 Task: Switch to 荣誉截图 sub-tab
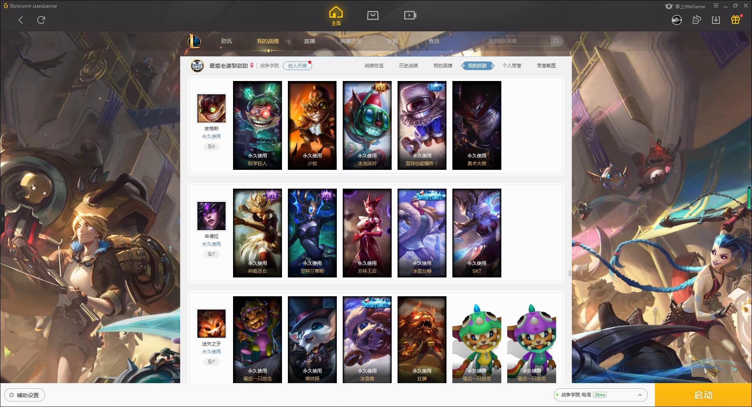coord(546,66)
